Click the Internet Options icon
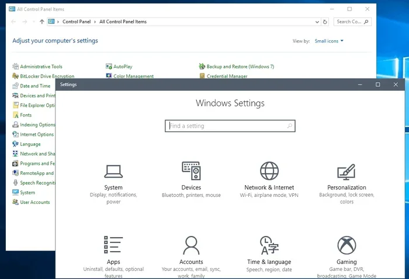Screen dimensions: 409x279 [15, 134]
